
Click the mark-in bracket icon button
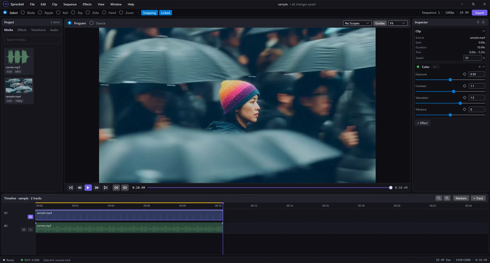click(x=116, y=188)
